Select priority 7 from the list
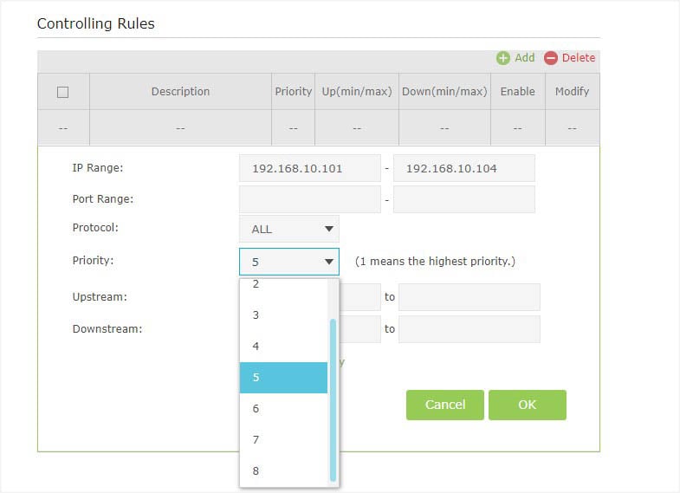 [x=283, y=439]
